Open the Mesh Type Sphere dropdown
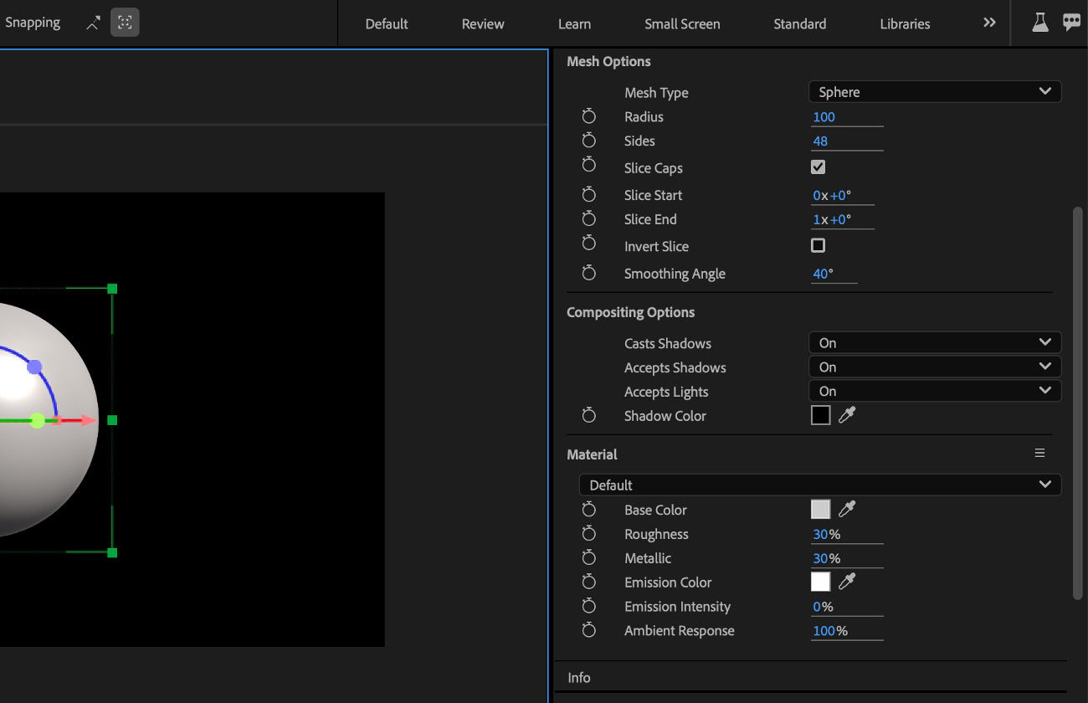This screenshot has width=1088, height=703. pos(935,91)
